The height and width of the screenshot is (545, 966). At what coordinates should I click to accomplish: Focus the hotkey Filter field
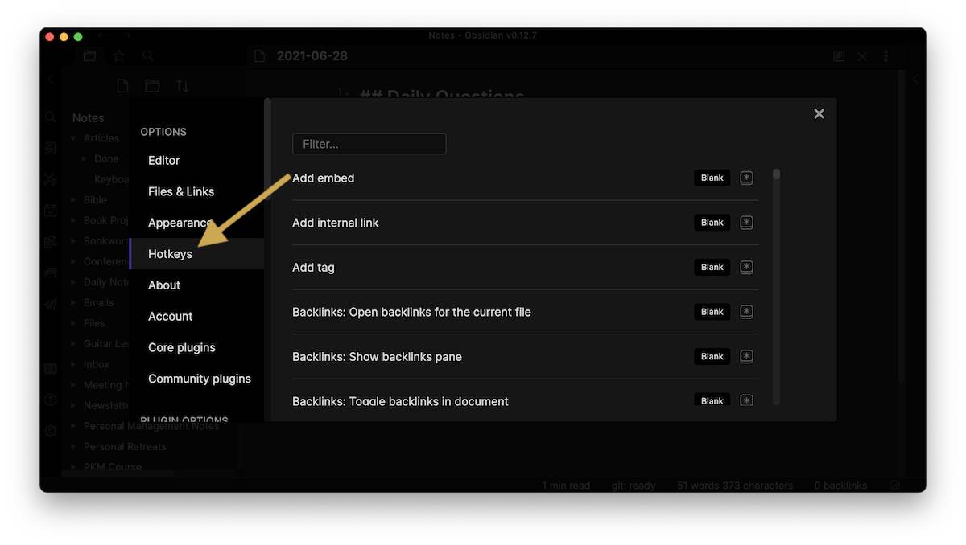coord(369,144)
